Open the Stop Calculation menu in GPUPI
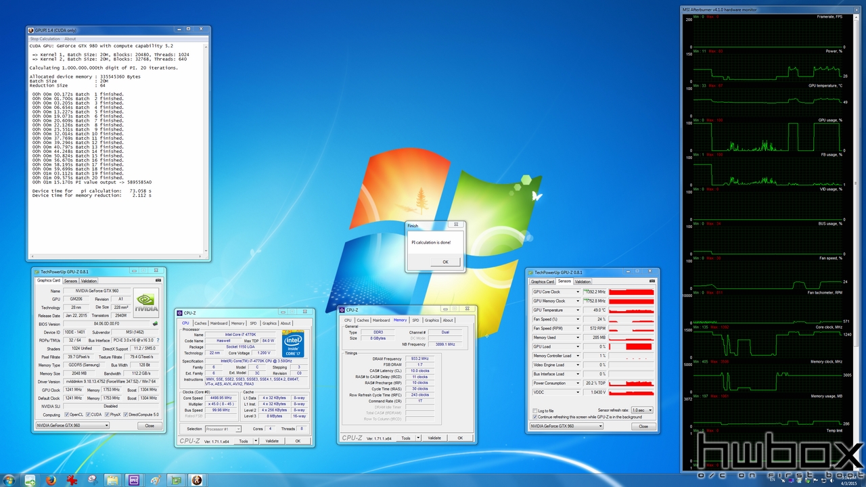Viewport: 866px width, 487px height. coord(45,39)
